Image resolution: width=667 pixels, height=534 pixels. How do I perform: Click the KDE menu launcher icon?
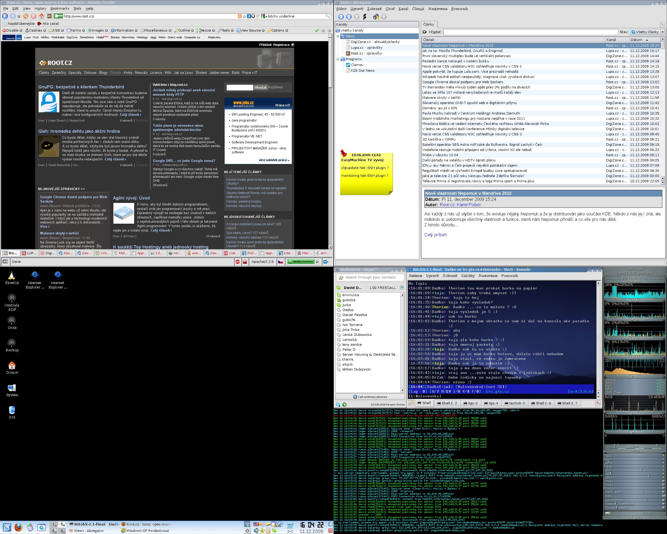click(7, 527)
